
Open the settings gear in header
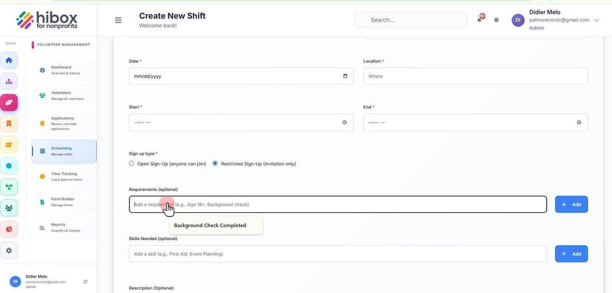496,20
